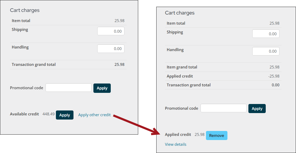Click Remove to clear the applied credit
Screen dimensions: 296x153
217,135
